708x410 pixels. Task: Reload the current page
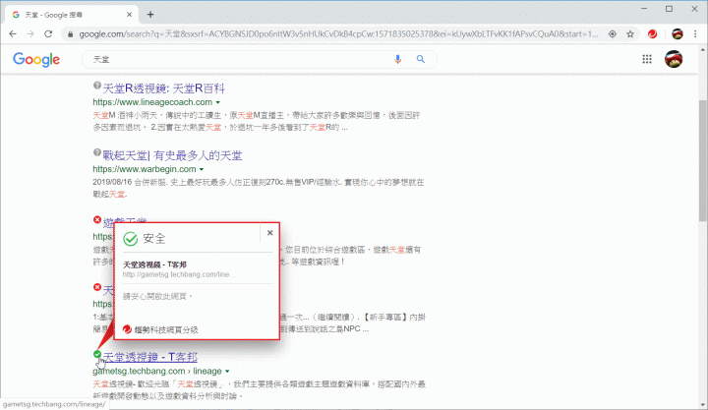48,33
